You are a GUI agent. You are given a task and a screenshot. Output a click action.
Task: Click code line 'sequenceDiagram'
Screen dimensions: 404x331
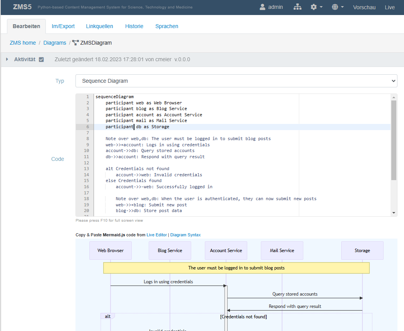click(115, 97)
